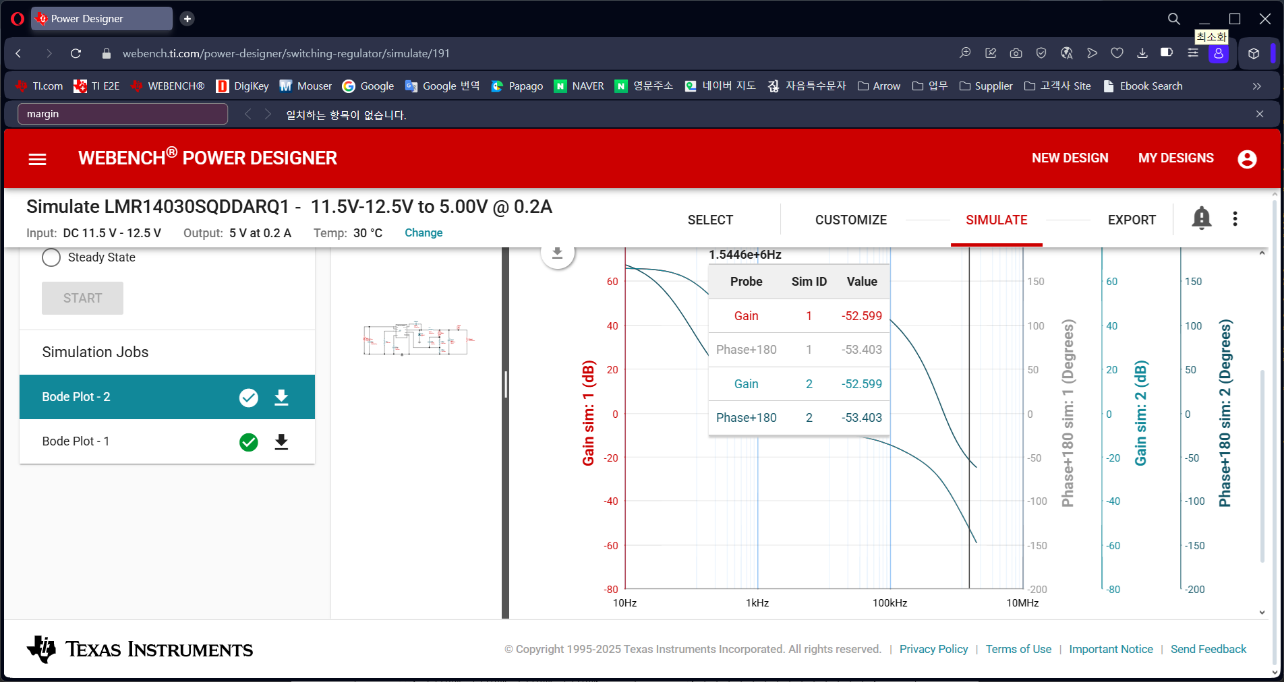This screenshot has height=682, width=1284.
Task: Switch to the SIMULATE step tab
Action: 997,220
